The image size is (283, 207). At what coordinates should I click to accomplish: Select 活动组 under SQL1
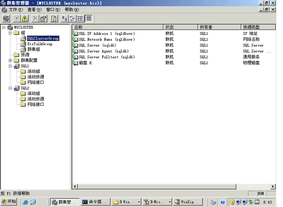(34, 71)
